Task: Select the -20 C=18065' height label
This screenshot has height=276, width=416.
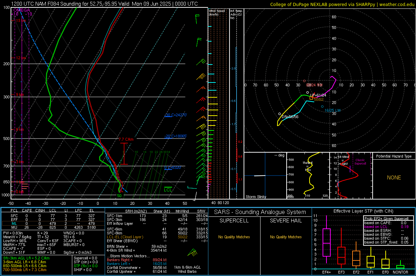Action: [176, 136]
